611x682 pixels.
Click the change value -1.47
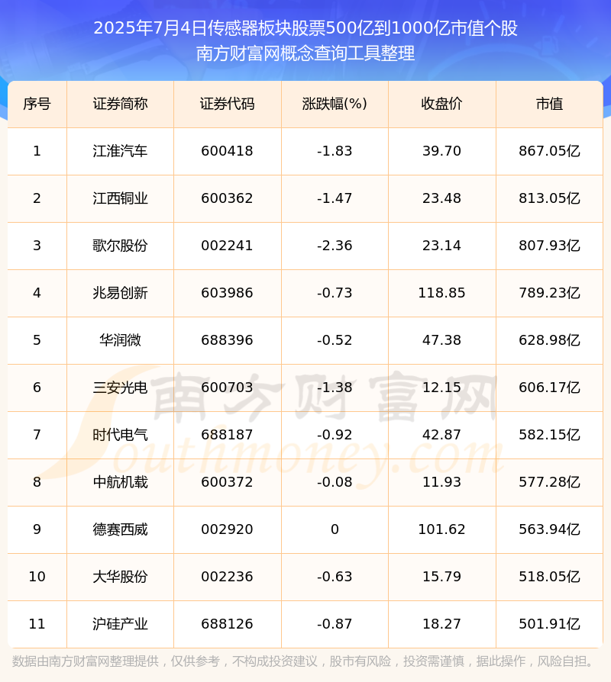click(335, 198)
